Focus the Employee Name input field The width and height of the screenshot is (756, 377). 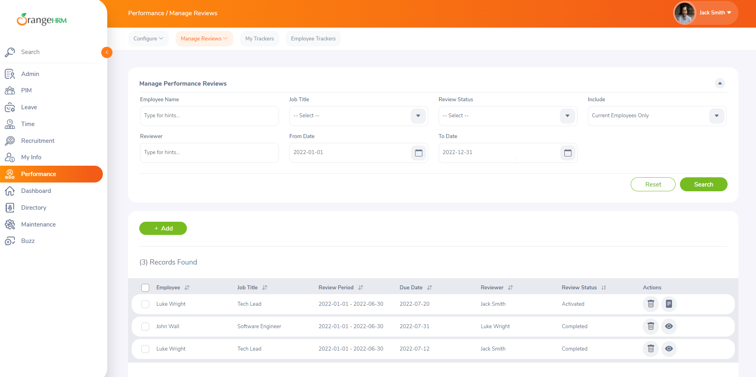click(x=209, y=116)
